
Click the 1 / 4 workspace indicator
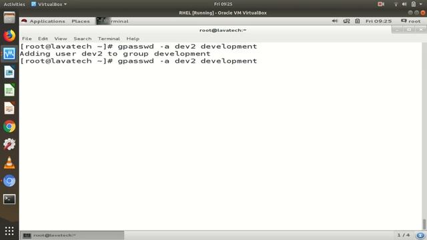click(x=403, y=235)
